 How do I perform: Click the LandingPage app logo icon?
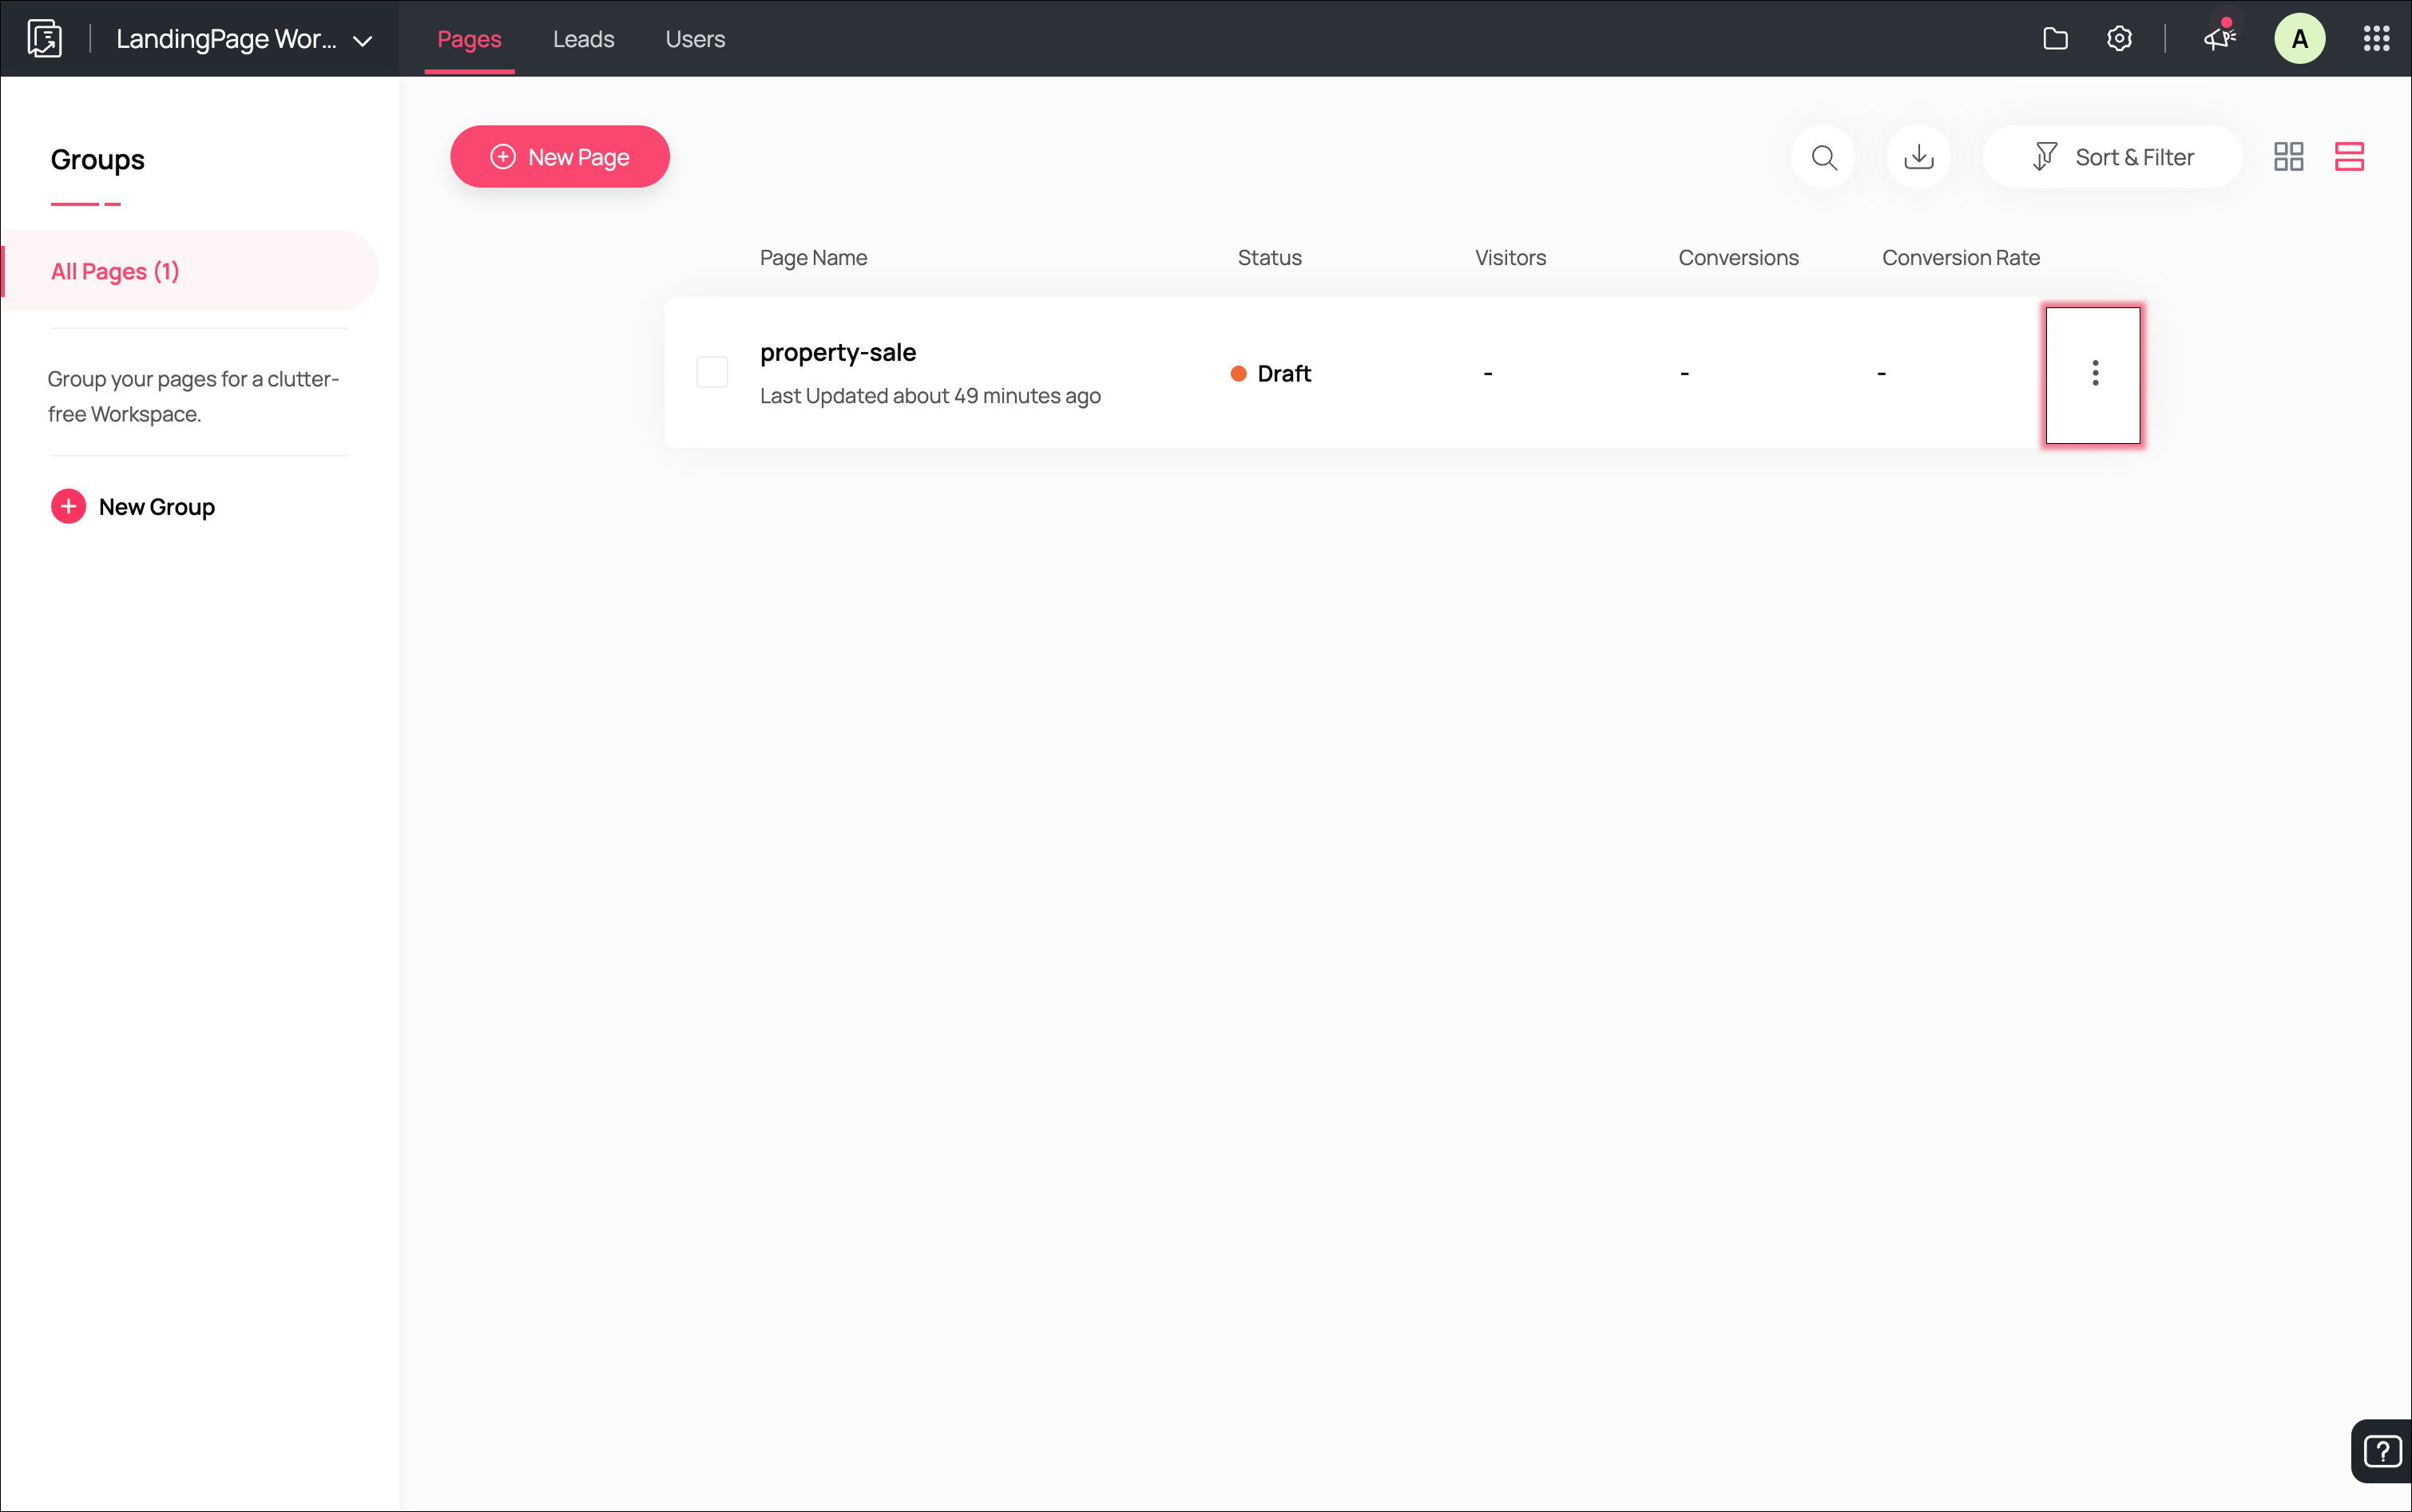pos(44,39)
